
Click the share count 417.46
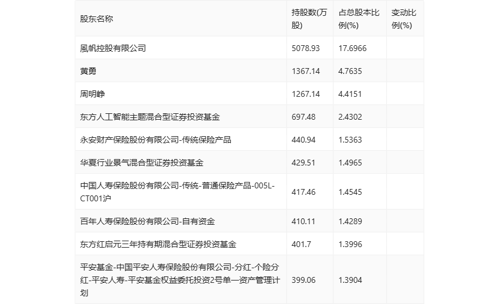[x=304, y=192]
